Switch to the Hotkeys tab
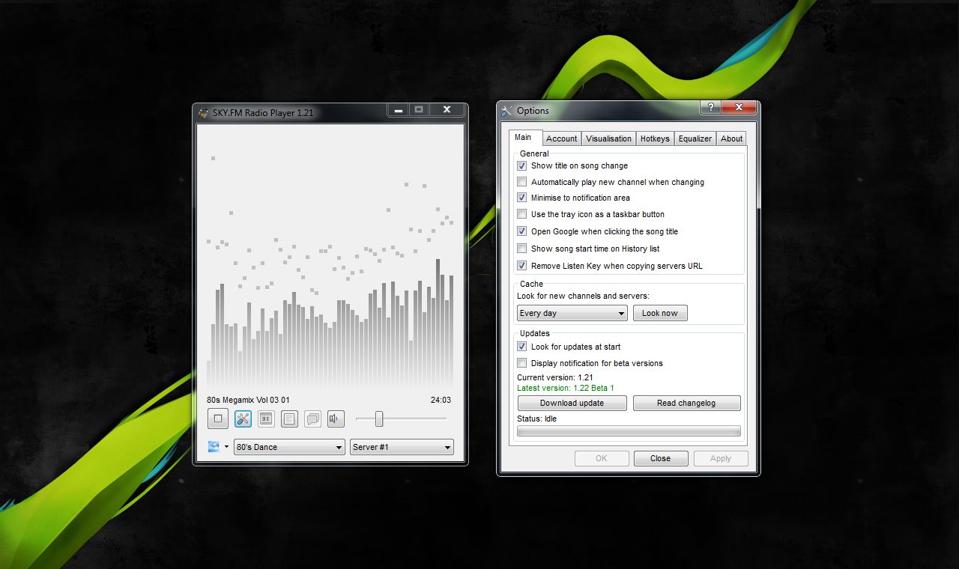The image size is (959, 569). click(655, 139)
